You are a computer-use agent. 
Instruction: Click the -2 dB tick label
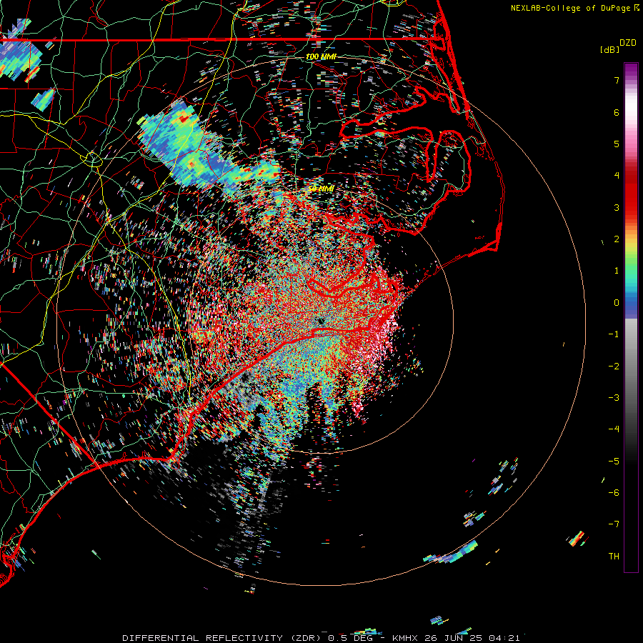(614, 366)
